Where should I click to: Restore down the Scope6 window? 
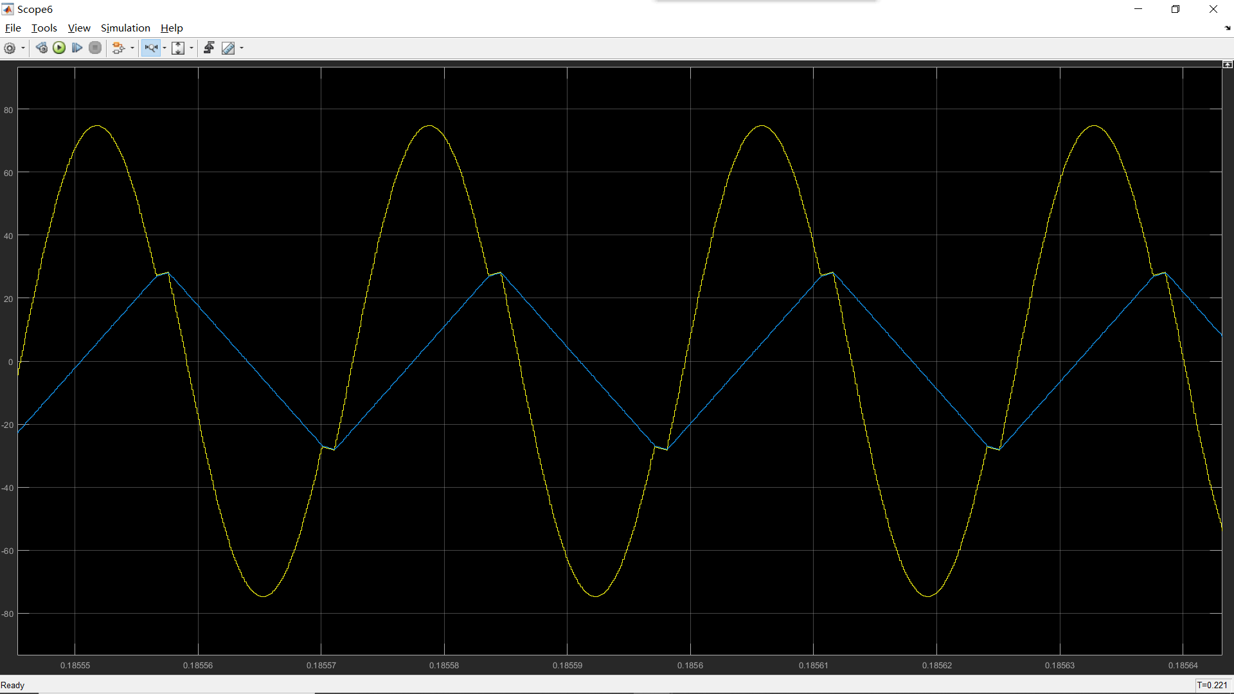click(x=1176, y=9)
